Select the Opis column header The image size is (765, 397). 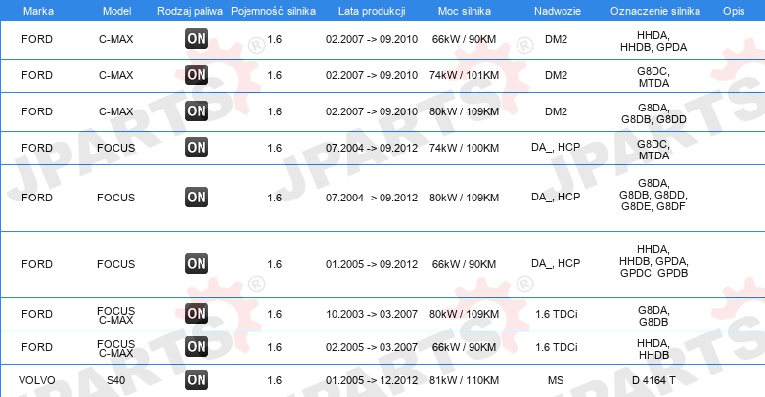[x=734, y=11]
